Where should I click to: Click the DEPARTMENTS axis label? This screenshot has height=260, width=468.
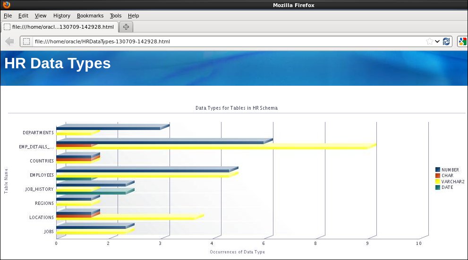pyautogui.click(x=38, y=132)
